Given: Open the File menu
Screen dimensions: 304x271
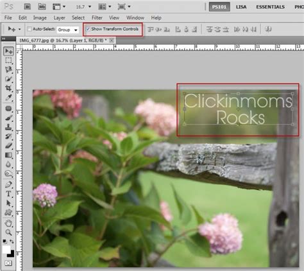Looking at the screenshot, I should pyautogui.click(x=8, y=18).
